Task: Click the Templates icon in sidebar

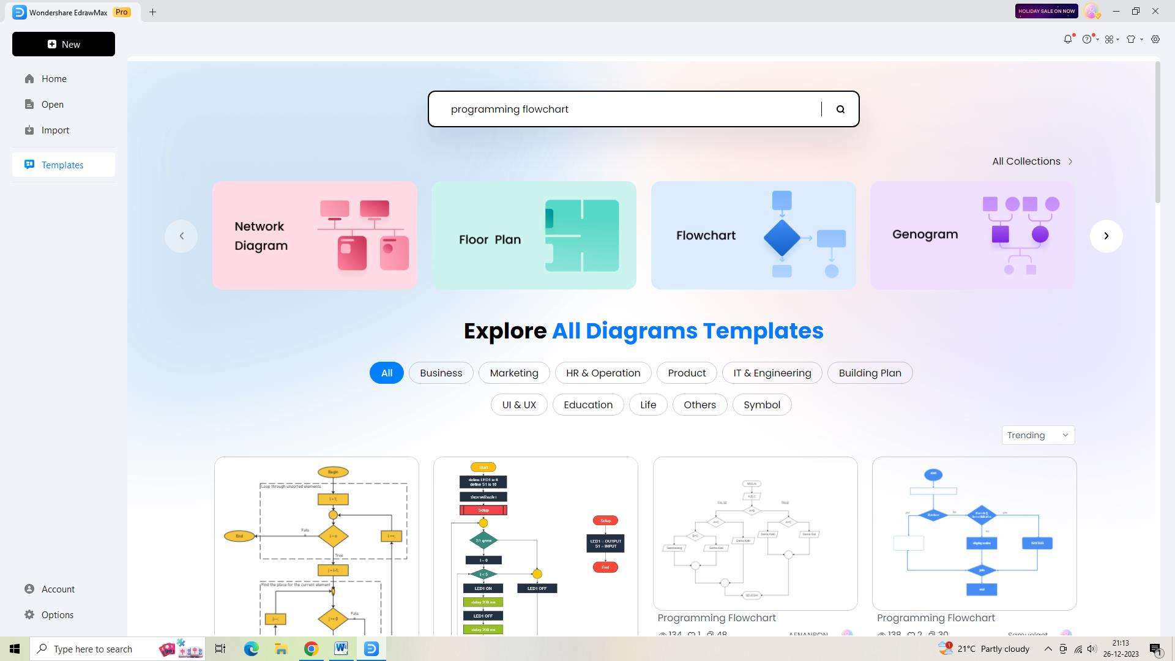Action: coord(30,165)
